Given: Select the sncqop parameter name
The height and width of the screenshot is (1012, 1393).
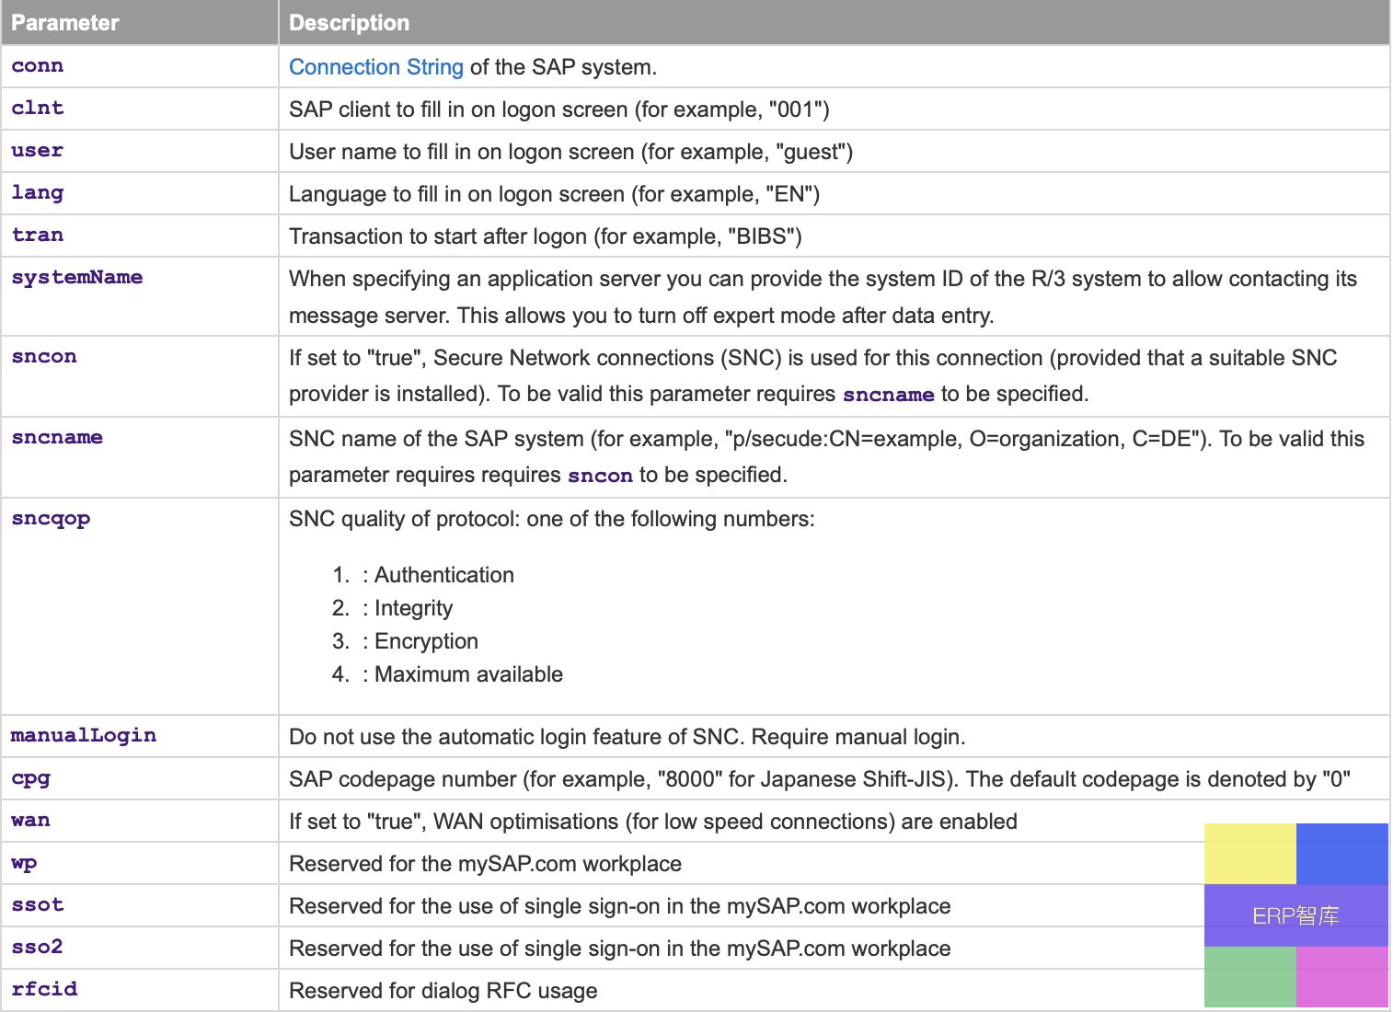Looking at the screenshot, I should 51,519.
